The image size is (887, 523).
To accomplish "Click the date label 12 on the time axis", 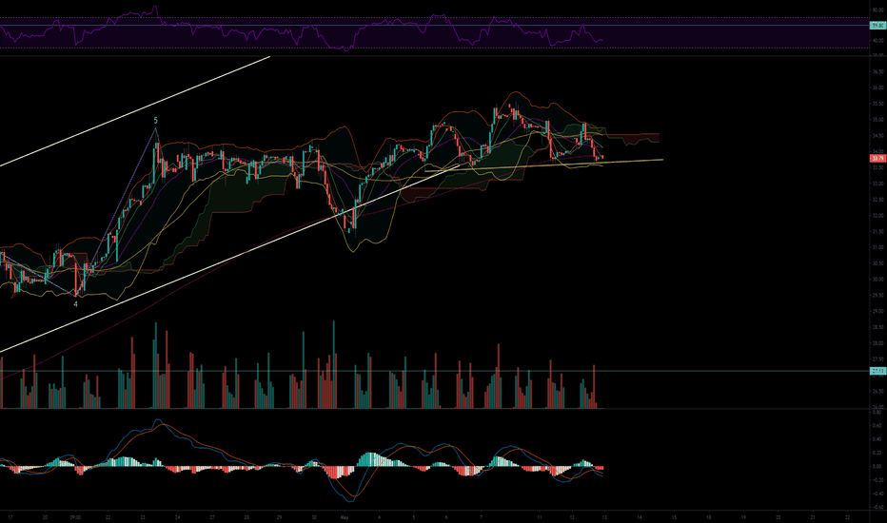I will pyautogui.click(x=572, y=516).
